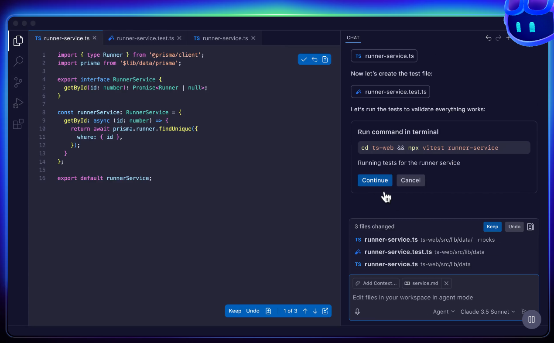The image size is (554, 343).
Task: Open the Search magnifier in activity bar
Action: coord(18,62)
